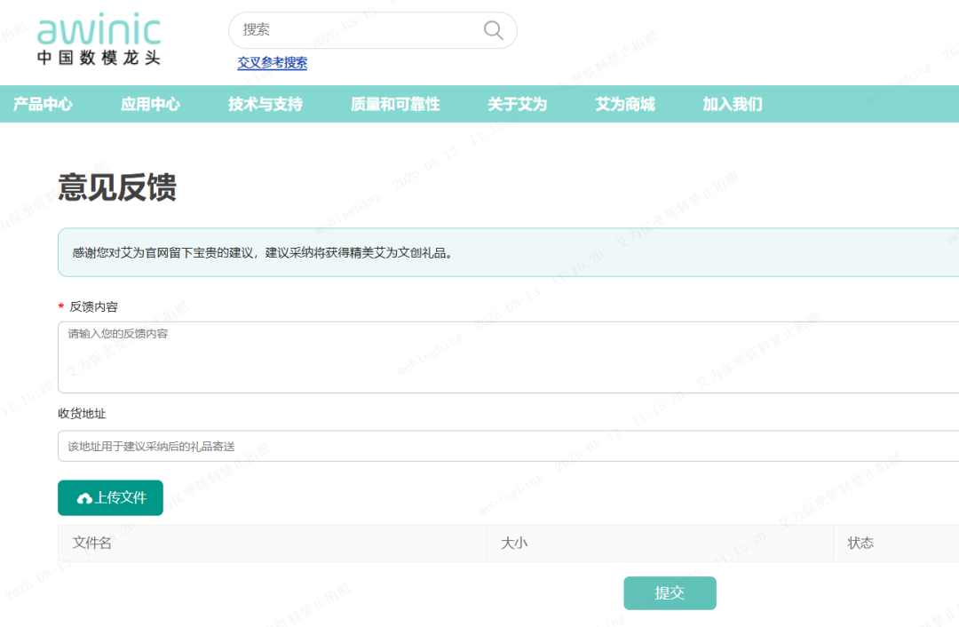Click the 状态 column header
This screenshot has width=959, height=627.
click(x=860, y=543)
